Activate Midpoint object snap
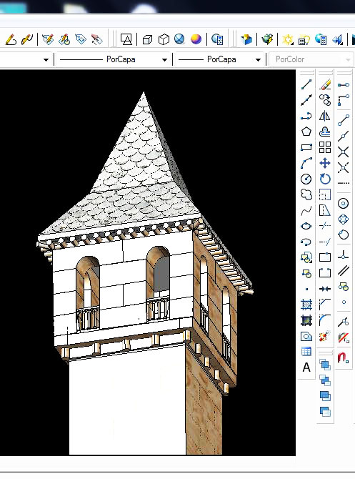Viewport: 355px width, 479px height. tap(344, 136)
